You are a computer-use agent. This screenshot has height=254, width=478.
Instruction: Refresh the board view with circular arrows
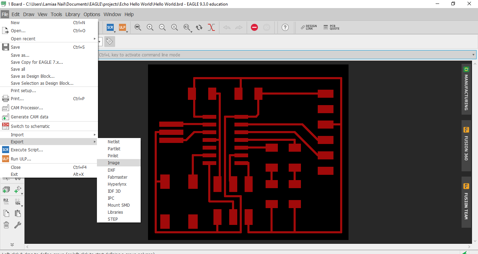[199, 27]
